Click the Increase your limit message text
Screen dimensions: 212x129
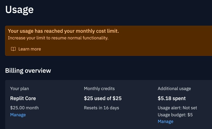[58, 38]
